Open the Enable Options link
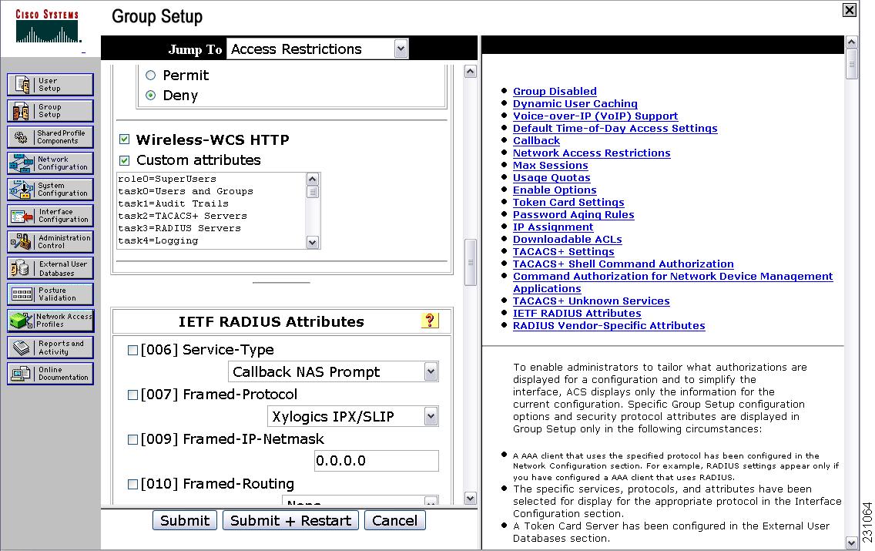This screenshot has width=875, height=551. [555, 190]
